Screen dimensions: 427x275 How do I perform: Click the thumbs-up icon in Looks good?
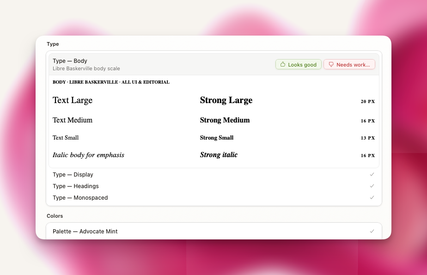(x=283, y=64)
